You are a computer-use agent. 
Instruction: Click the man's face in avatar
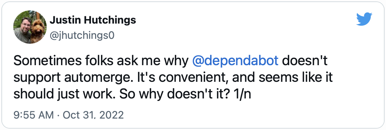click(x=25, y=24)
